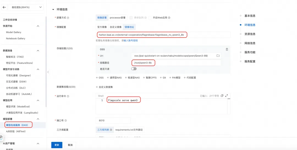
Task: Click help icon next to 开启Web应用
Action: (x=169, y=18)
